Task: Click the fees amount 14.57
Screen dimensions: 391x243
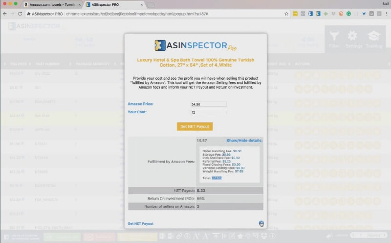Action: [201, 141]
